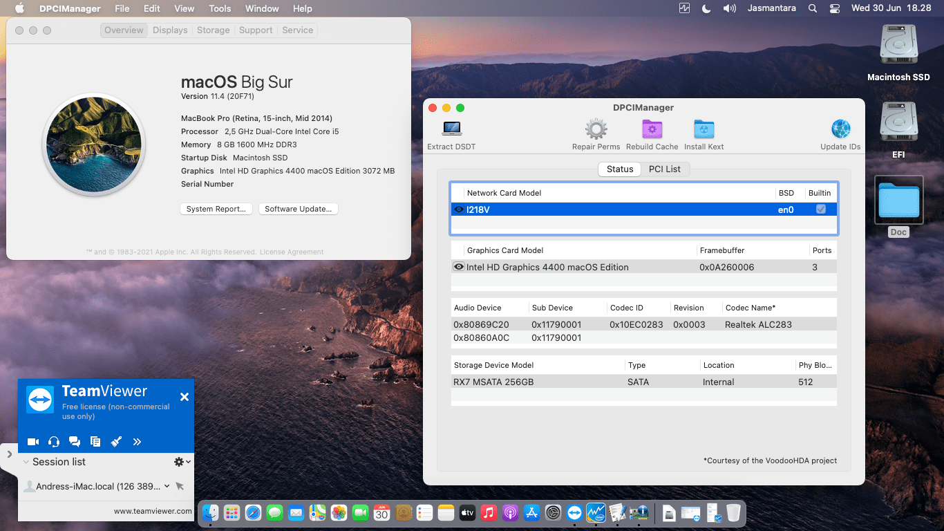Close the TeamViewer panel with X
Image resolution: width=944 pixels, height=531 pixels.
pyautogui.click(x=185, y=397)
